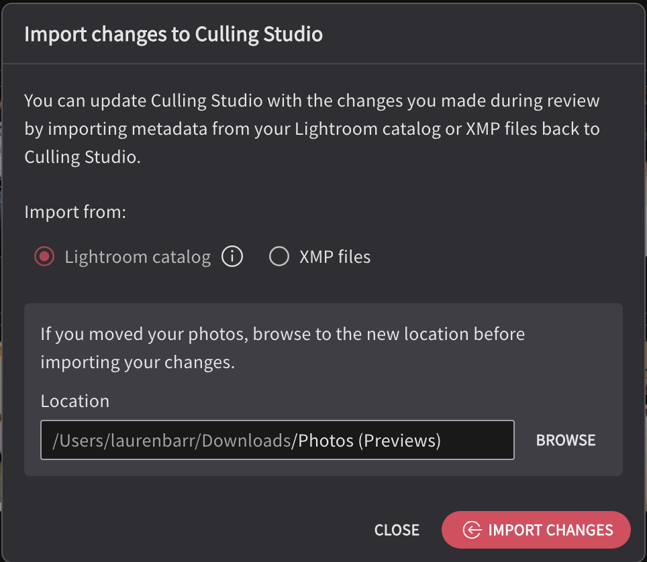Click "XMP files back to" in the description
Viewport: 647px width, 562px height.
point(533,129)
